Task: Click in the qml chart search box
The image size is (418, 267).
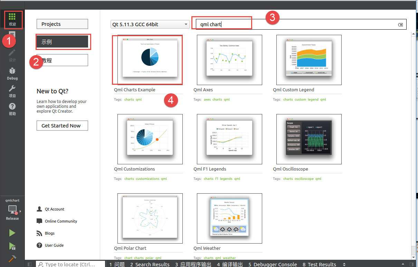Action: tap(296, 24)
